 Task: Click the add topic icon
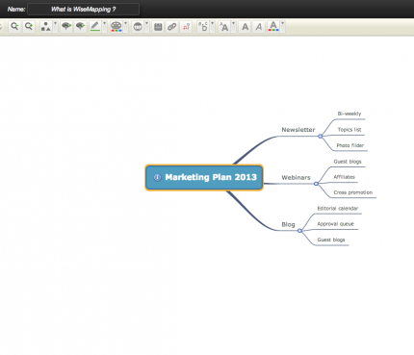[66, 27]
